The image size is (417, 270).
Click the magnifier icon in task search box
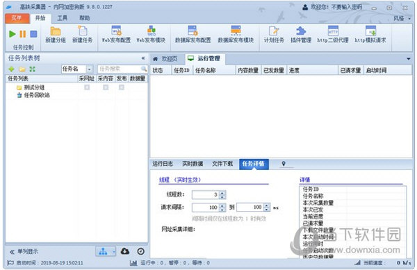pos(144,69)
